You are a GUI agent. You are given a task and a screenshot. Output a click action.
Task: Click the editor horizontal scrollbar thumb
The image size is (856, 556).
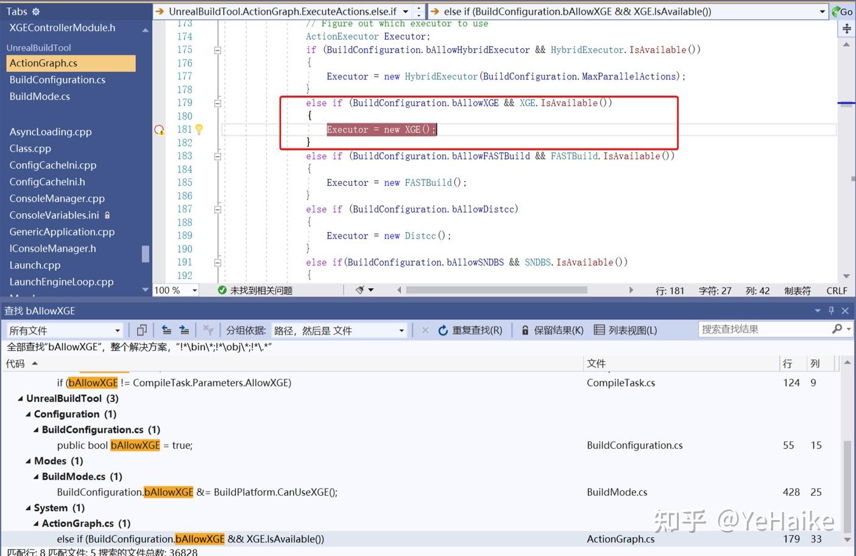pos(497,290)
